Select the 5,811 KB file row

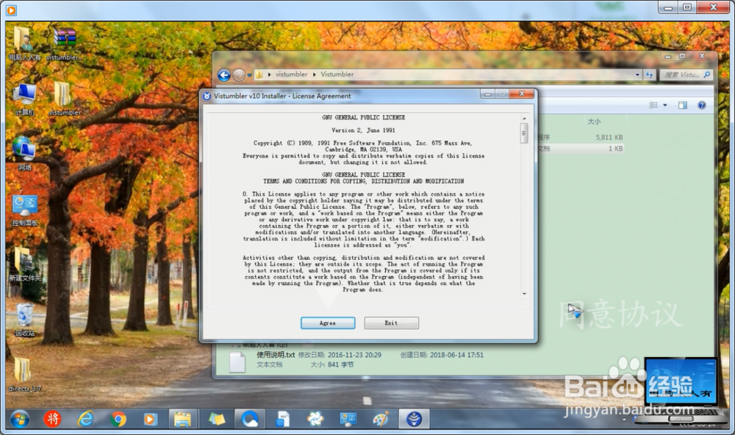pos(581,137)
